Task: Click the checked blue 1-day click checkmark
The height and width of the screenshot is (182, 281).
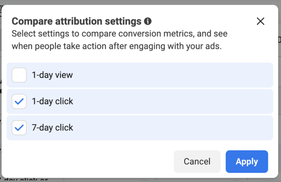Action: click(19, 101)
